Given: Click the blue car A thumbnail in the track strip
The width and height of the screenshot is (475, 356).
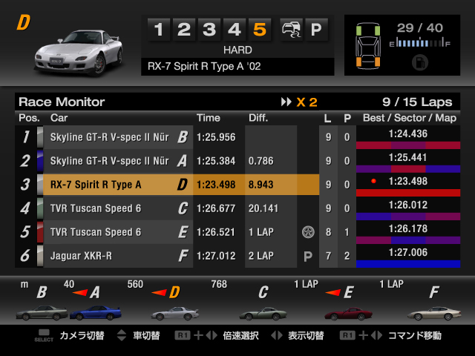Looking at the screenshot, I should (x=94, y=311).
